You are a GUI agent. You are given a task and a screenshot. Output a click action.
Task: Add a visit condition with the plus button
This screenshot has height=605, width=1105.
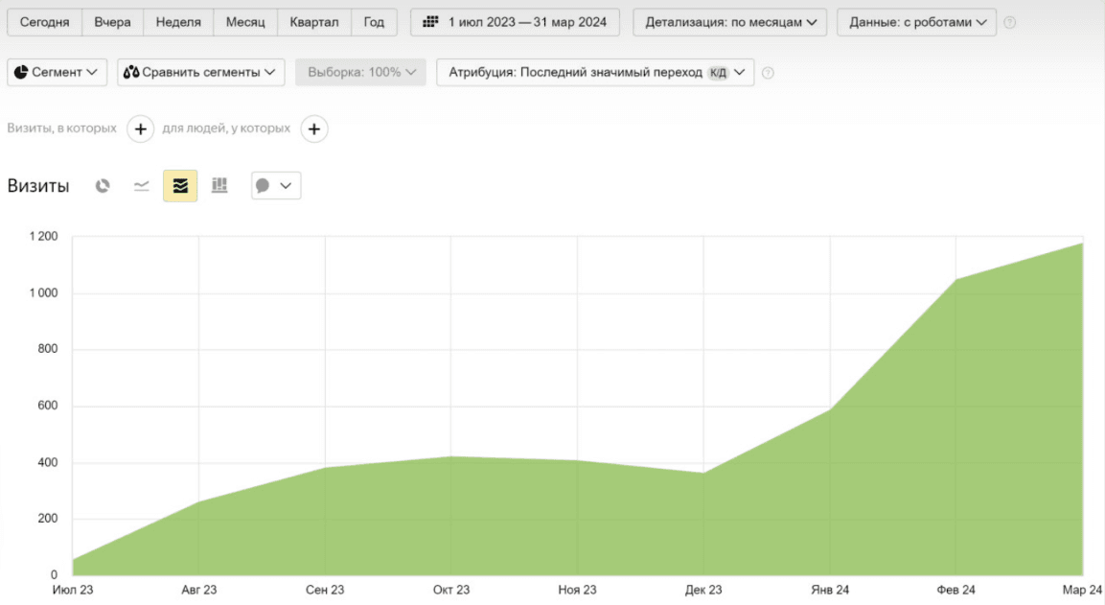140,129
